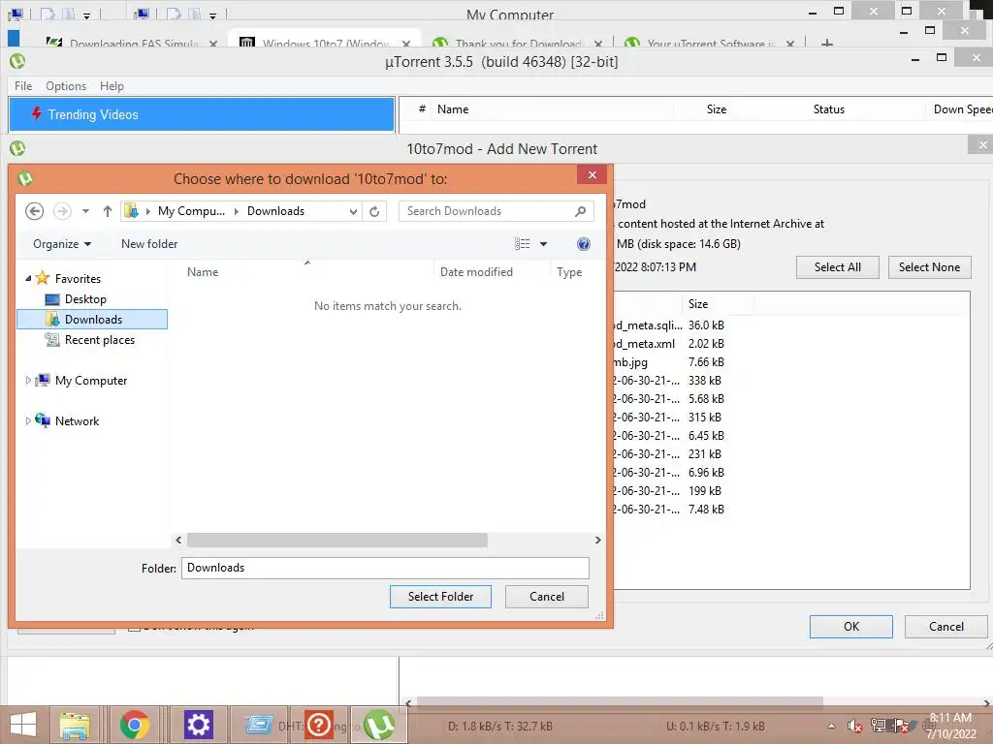Click the Folder name input field

coord(385,568)
